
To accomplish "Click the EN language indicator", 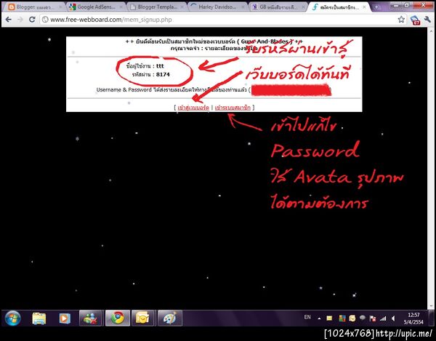I will [307, 317].
